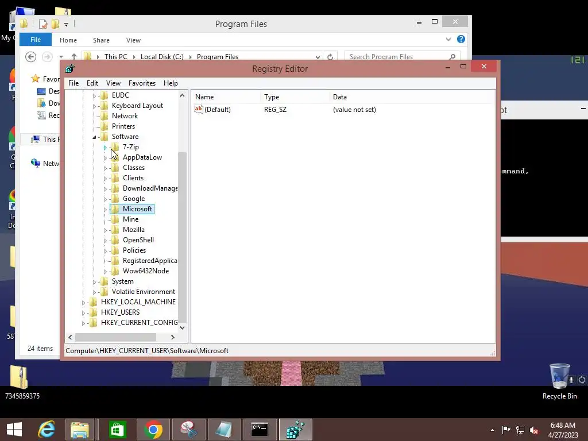The height and width of the screenshot is (441, 588).
Task: Select the Mozilla registry key
Action: (x=133, y=230)
